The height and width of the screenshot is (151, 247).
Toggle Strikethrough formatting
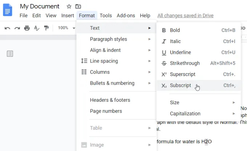pos(185,63)
